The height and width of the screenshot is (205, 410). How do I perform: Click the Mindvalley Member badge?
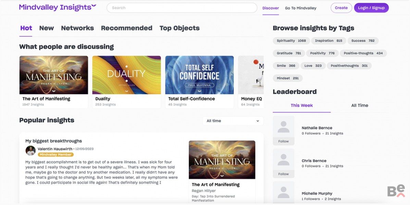point(56,155)
